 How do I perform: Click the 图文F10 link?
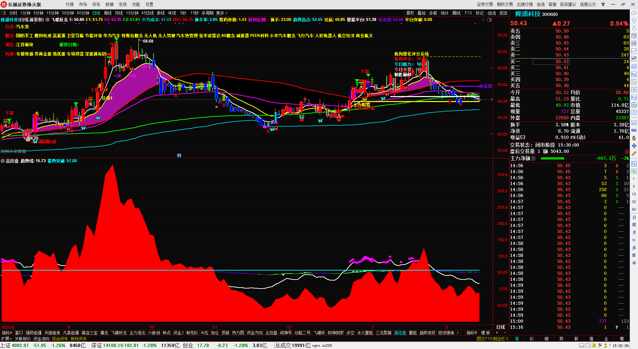(x=484, y=339)
